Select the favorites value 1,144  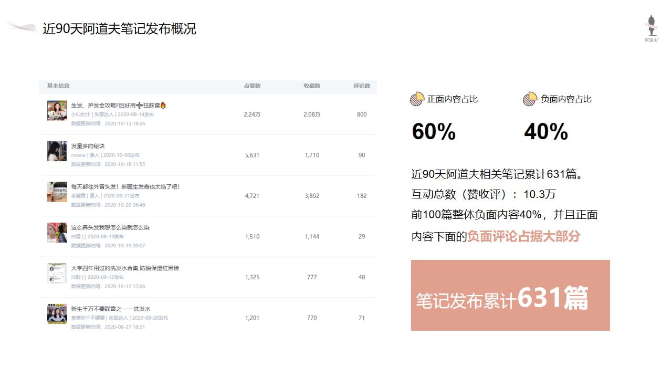coord(312,236)
